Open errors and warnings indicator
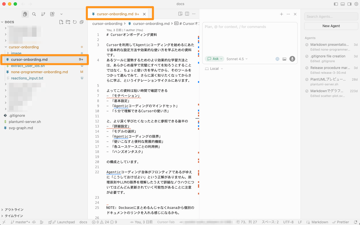This screenshot has height=225, width=360. pyautogui.click(x=104, y=222)
